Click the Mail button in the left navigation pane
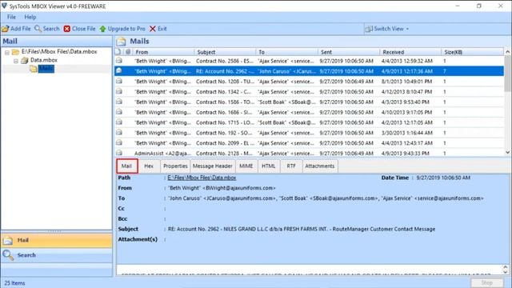512x288 pixels. [x=57, y=240]
